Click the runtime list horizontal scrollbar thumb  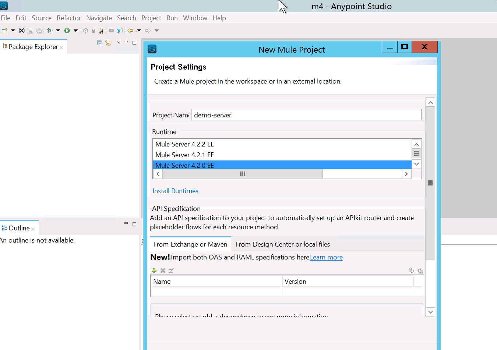pyautogui.click(x=243, y=174)
